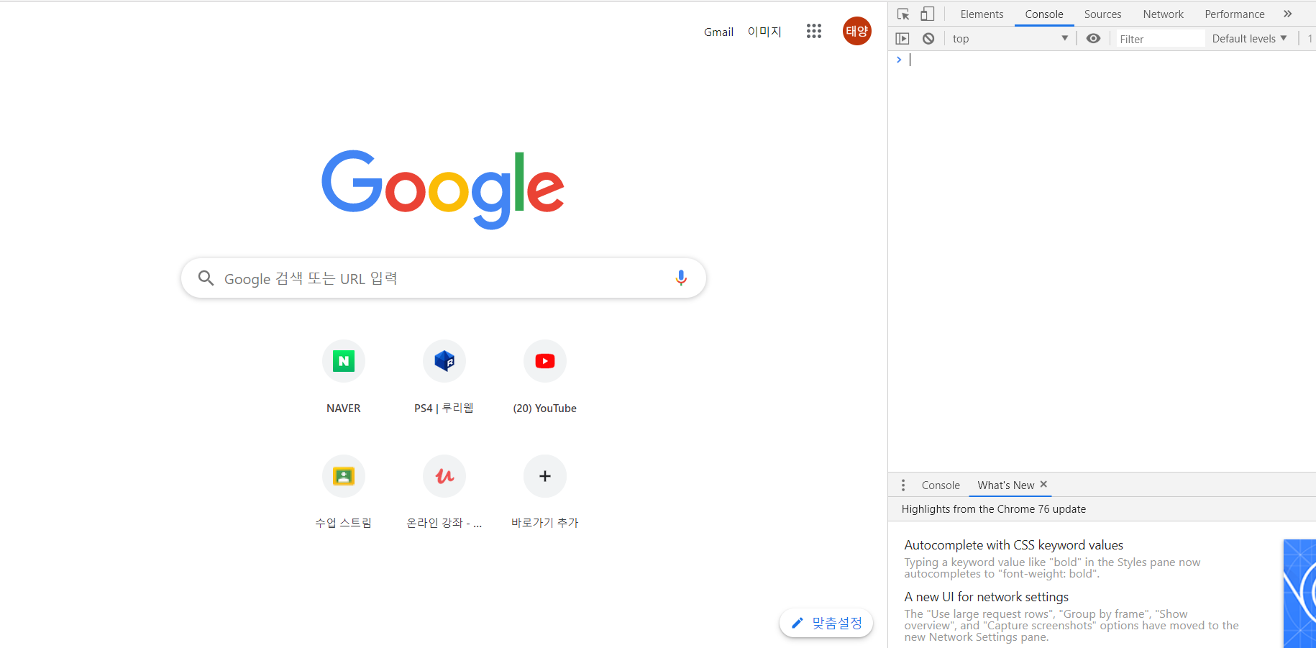Open the Default levels dropdown

1249,39
